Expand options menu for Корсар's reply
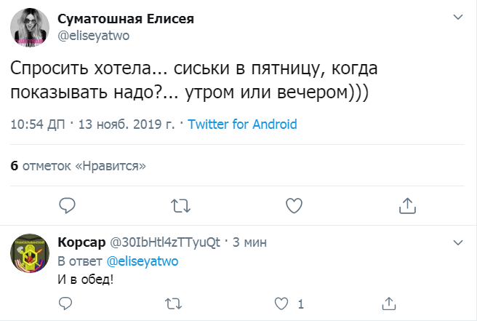This screenshot has width=477, height=321. (x=457, y=241)
